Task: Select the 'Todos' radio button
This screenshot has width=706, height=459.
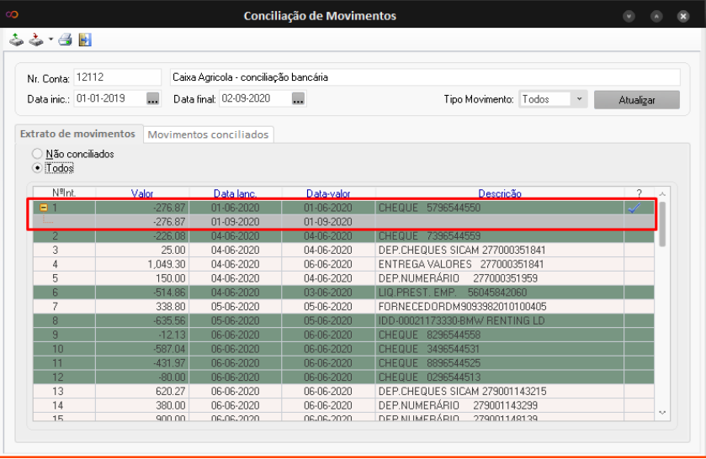Action: click(x=37, y=167)
